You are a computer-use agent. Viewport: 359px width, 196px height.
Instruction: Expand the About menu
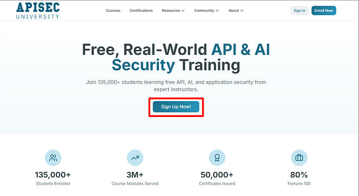[236, 11]
